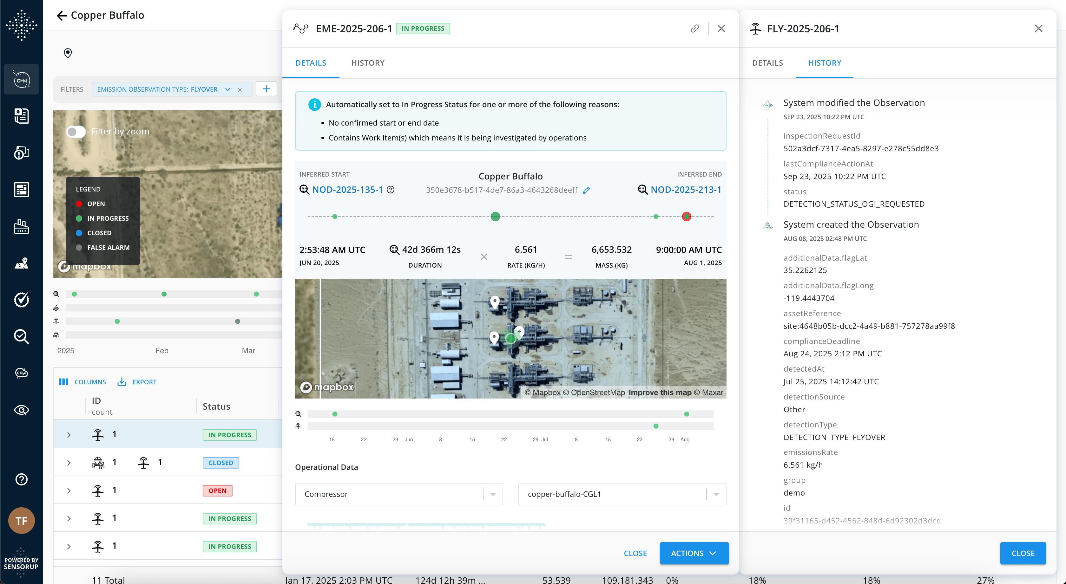1066x584 pixels.
Task: Click the Export download icon
Action: (122, 382)
